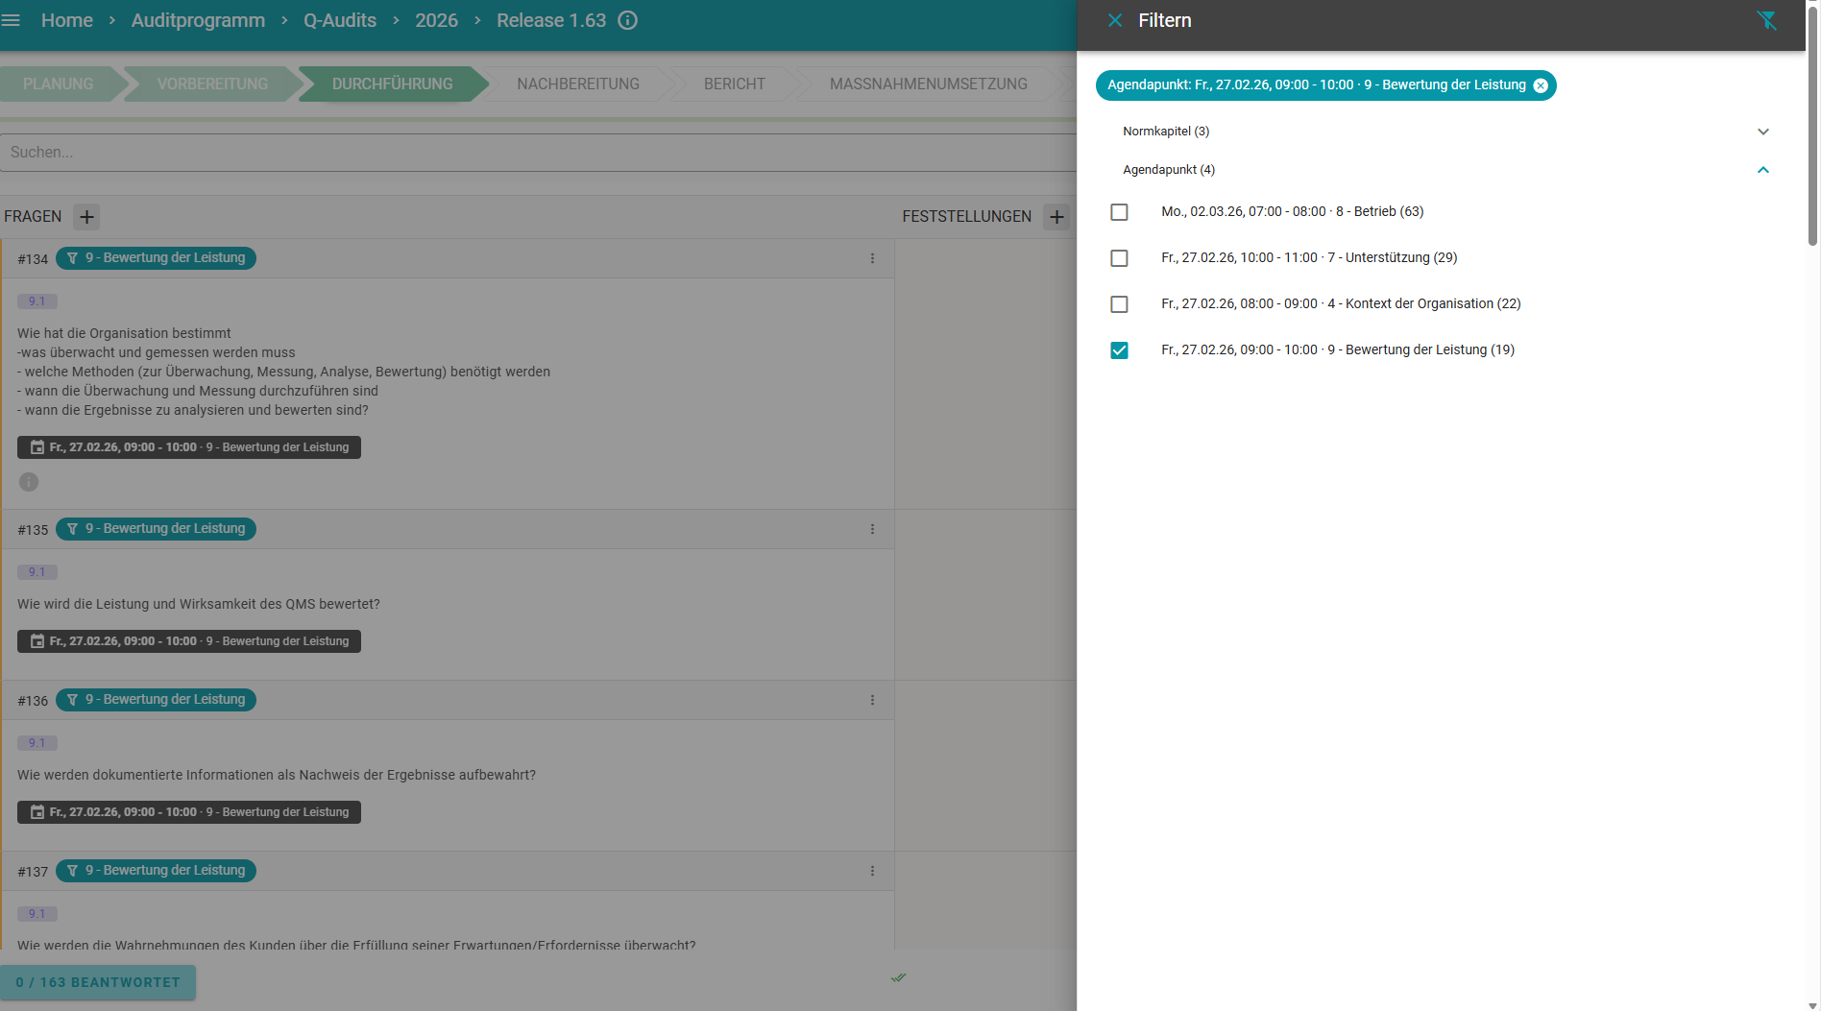Add a new question with plus icon beside FRAGEN
This screenshot has height=1011, width=1821.
(x=86, y=217)
